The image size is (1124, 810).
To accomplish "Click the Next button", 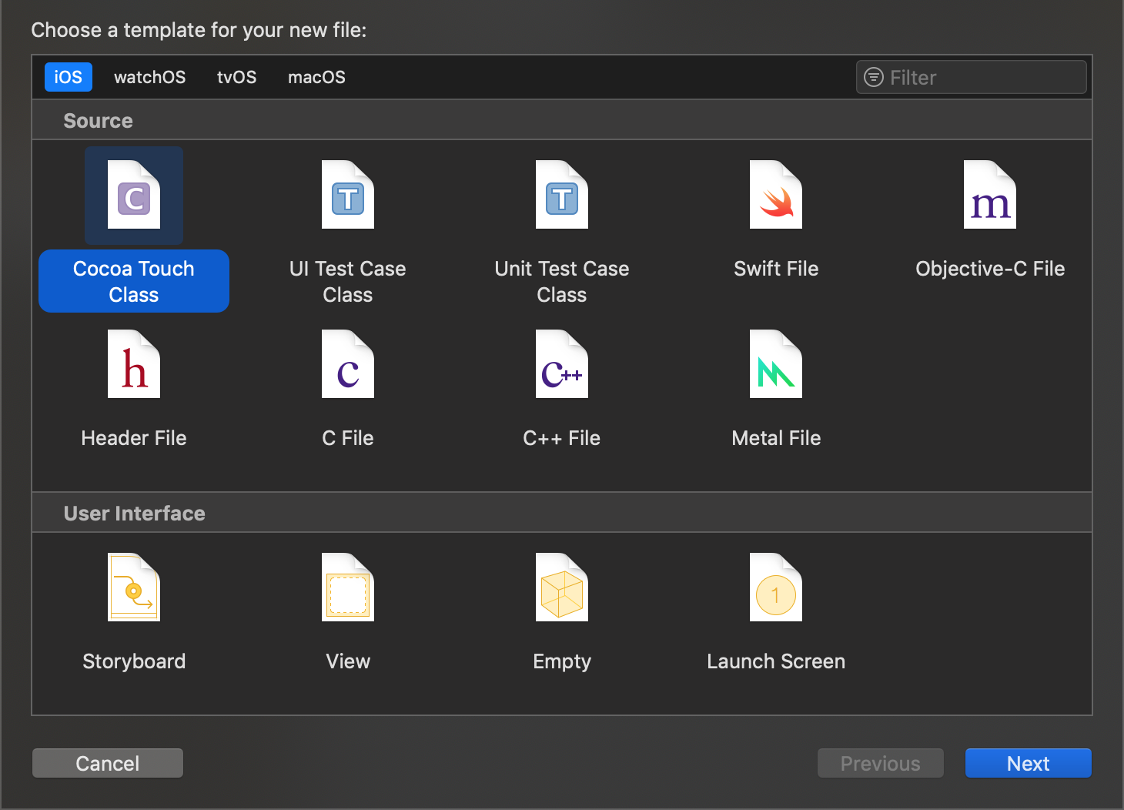I will [1028, 763].
